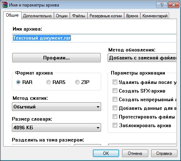The width and height of the screenshot is (181, 161).
Task: Toggle Протестировать файлы checkbox
Action: coord(115,117)
